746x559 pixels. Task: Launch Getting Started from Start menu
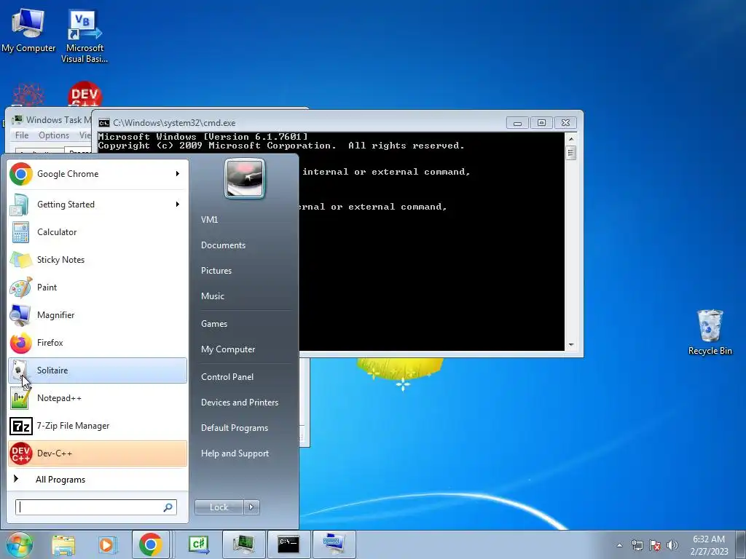98,205
